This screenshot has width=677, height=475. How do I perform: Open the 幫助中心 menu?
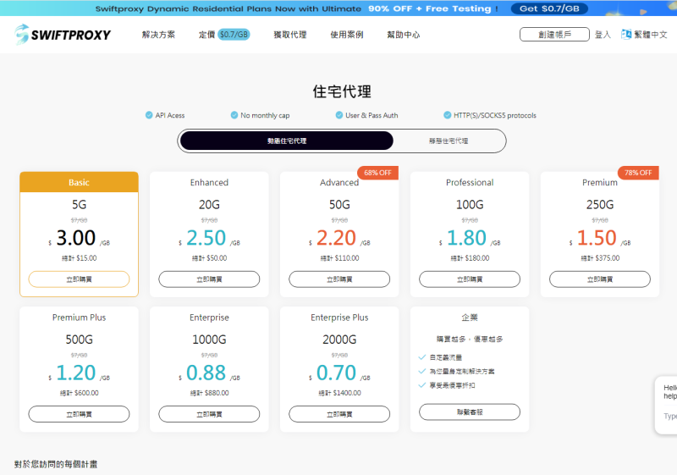coord(404,35)
